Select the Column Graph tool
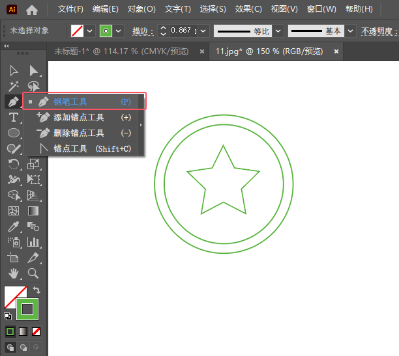 point(33,242)
